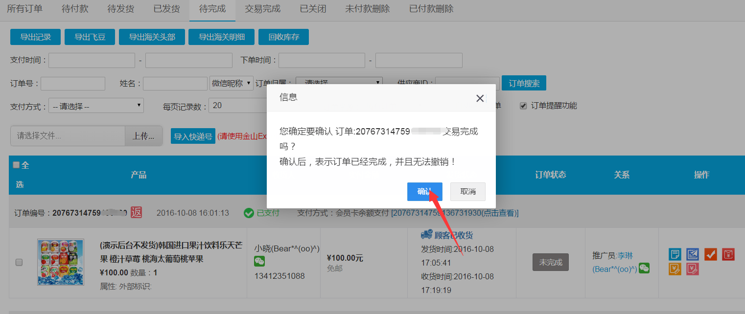Click the blue order note icon
Screen dimensions: 745x314
675,254
